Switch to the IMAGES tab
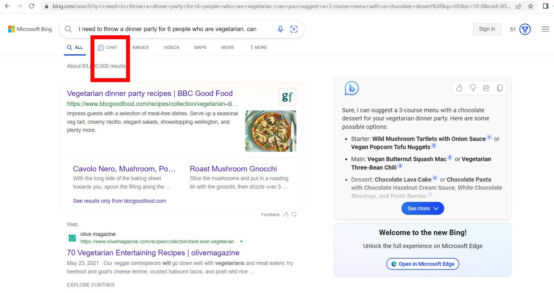 point(140,47)
